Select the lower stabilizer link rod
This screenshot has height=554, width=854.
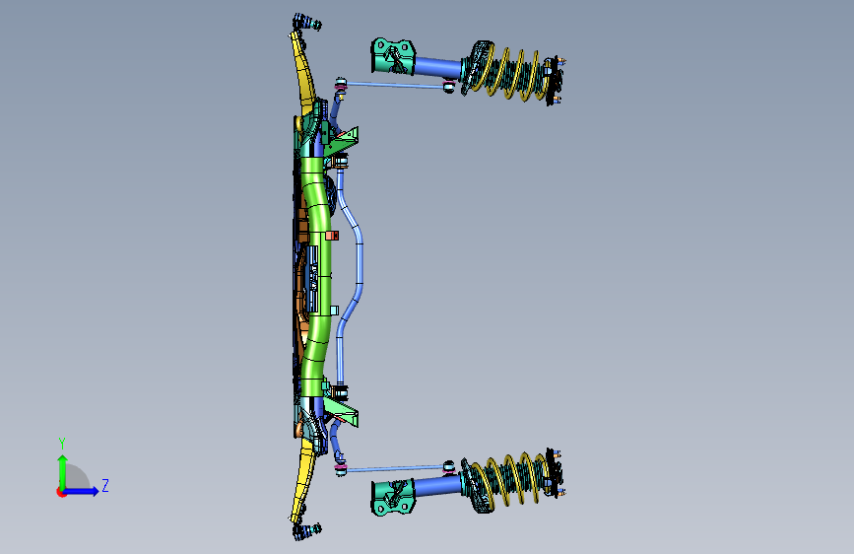(x=396, y=468)
